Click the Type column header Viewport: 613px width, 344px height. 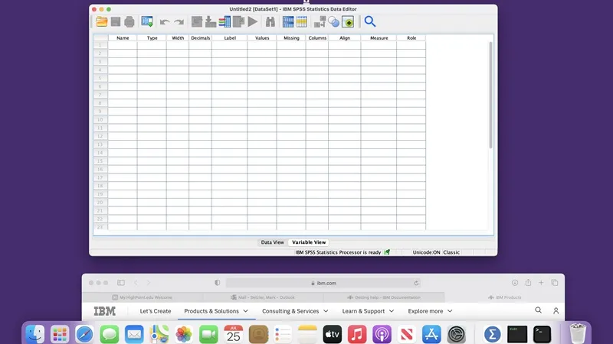pos(152,37)
